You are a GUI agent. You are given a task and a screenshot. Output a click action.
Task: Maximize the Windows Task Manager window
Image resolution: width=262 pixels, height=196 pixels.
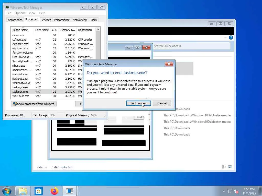[x=92, y=7]
